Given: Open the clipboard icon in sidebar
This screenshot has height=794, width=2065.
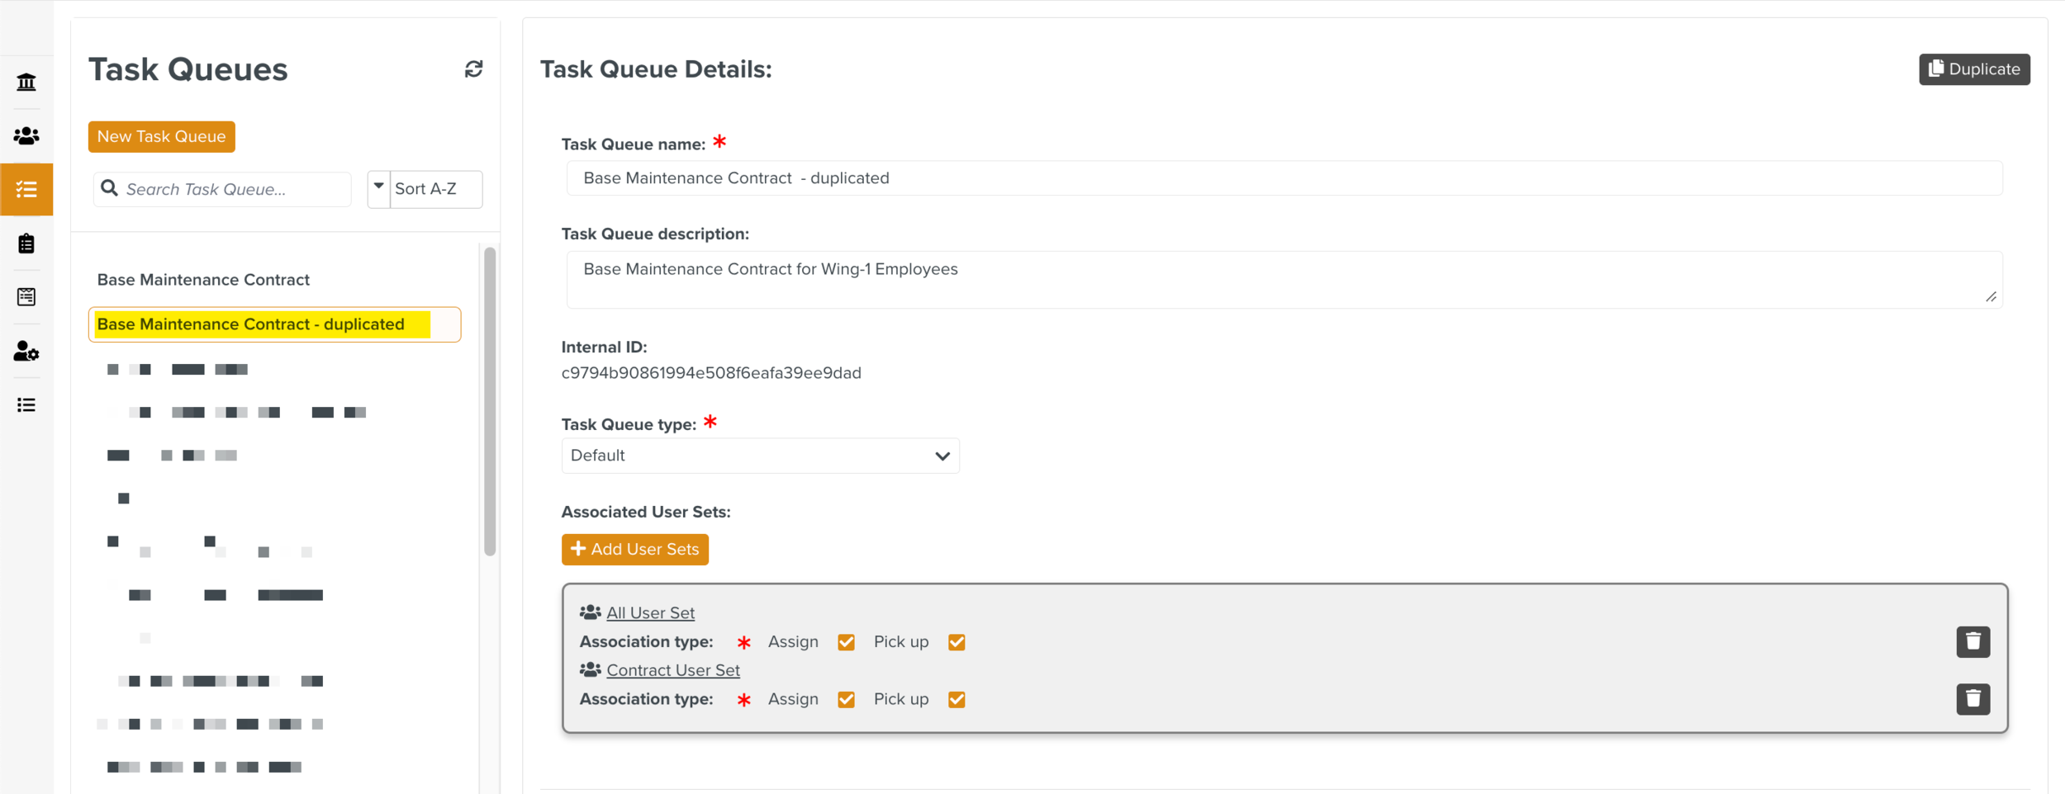Looking at the screenshot, I should (26, 243).
